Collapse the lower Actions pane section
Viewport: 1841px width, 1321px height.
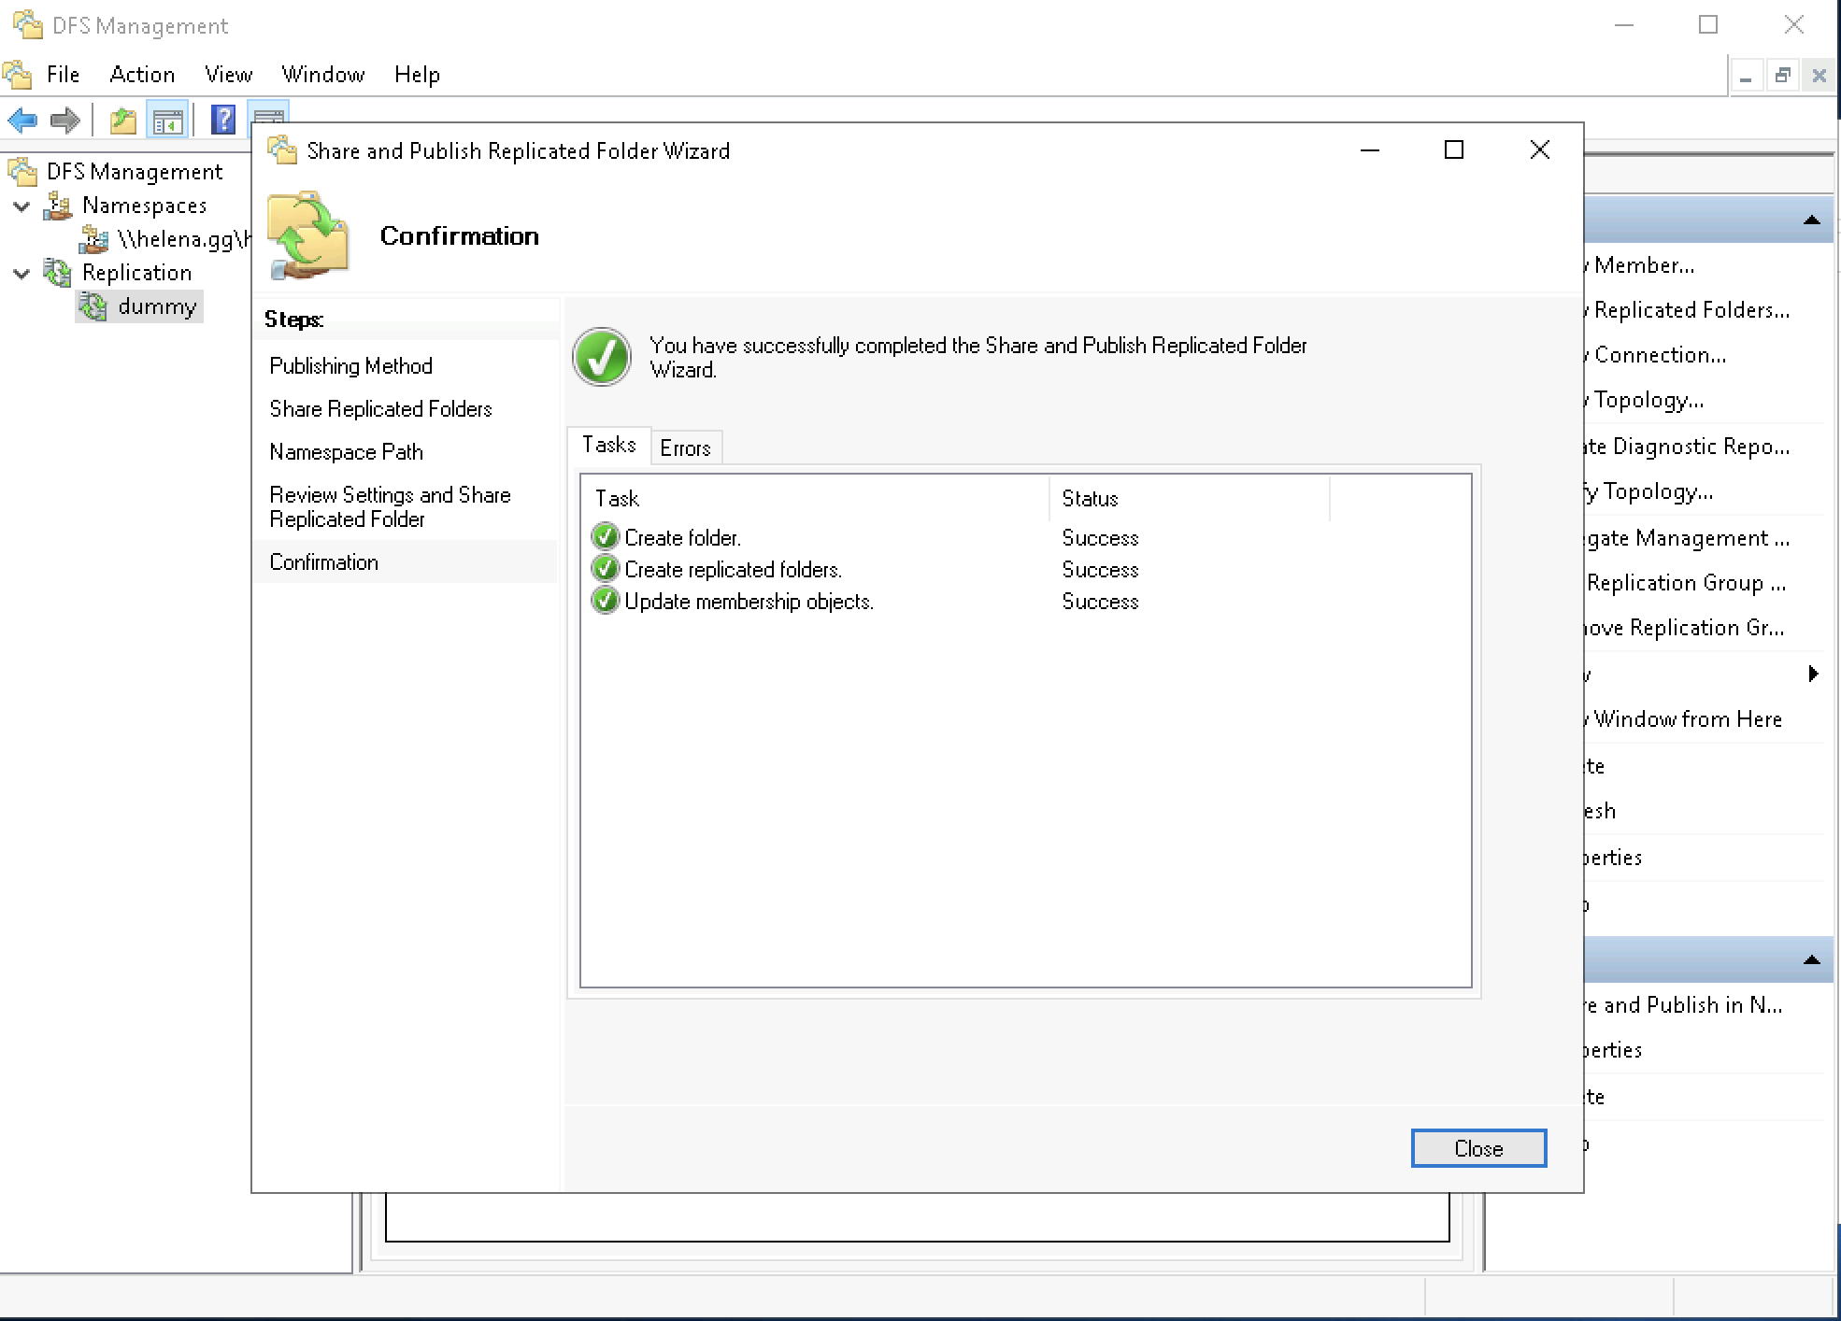(1811, 959)
